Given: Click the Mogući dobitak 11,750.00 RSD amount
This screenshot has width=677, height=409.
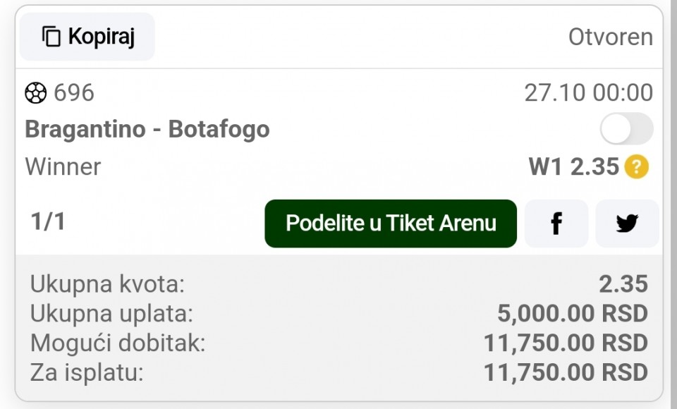Looking at the screenshot, I should [566, 343].
